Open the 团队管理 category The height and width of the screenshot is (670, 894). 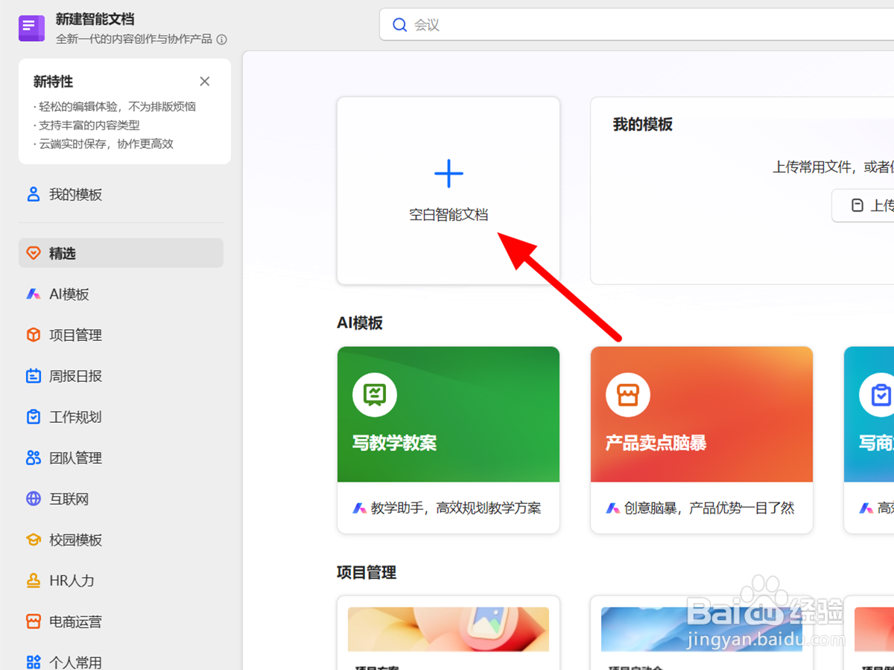click(121, 458)
